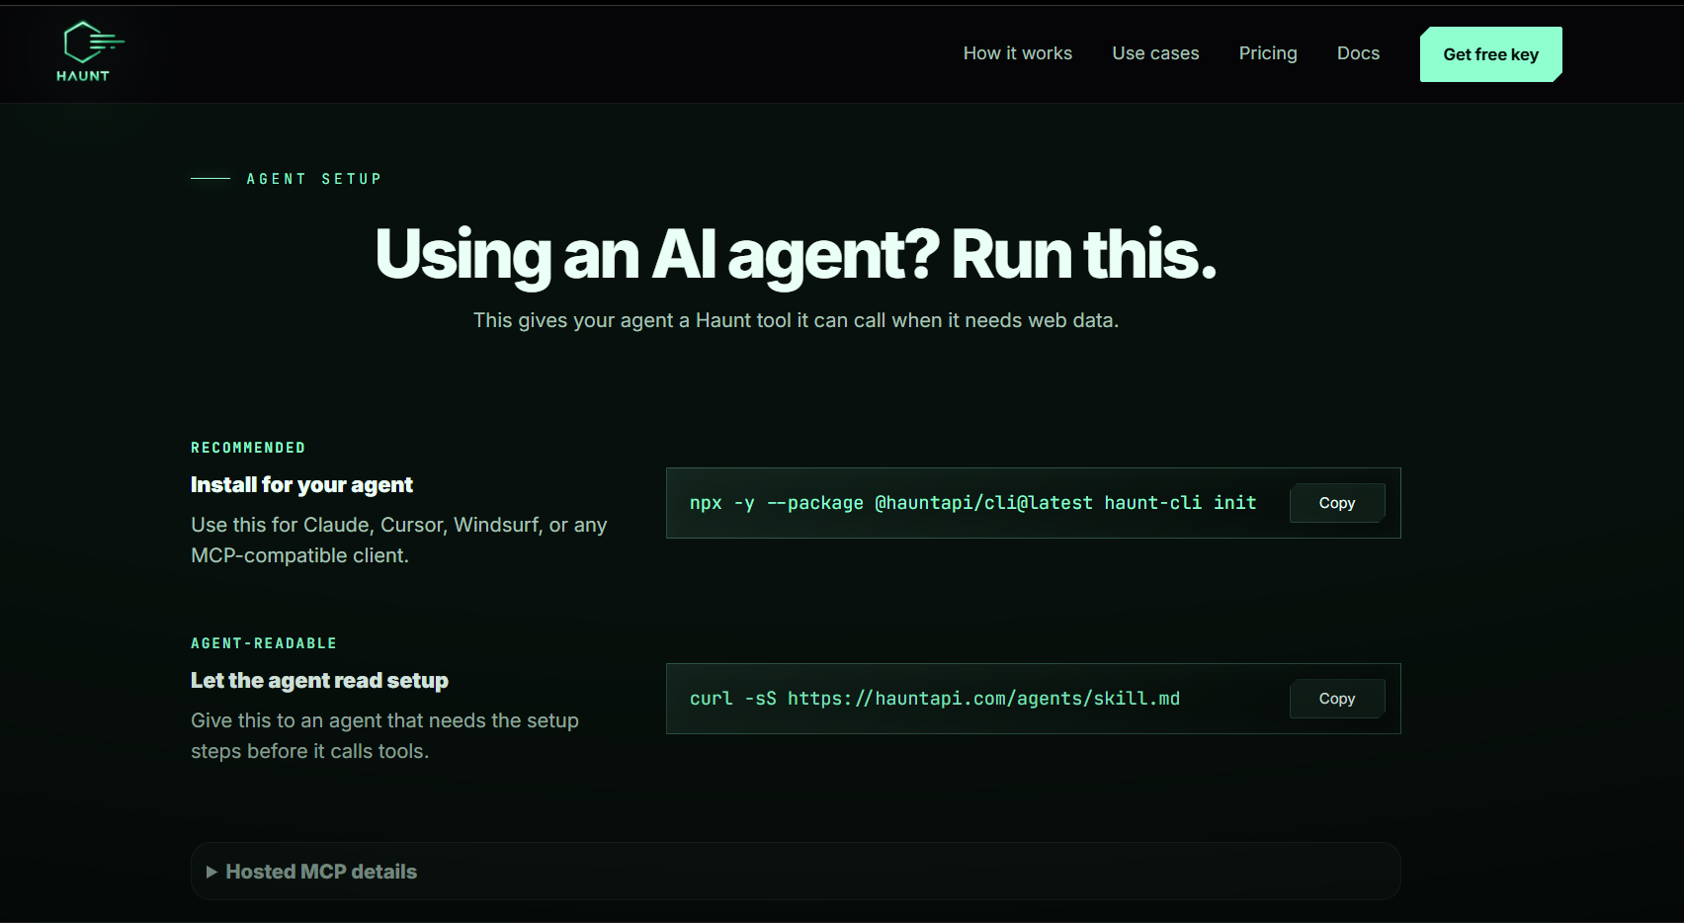Click the Using an AI agent headline
Screen dimensions: 1684x923
pyautogui.click(x=796, y=255)
